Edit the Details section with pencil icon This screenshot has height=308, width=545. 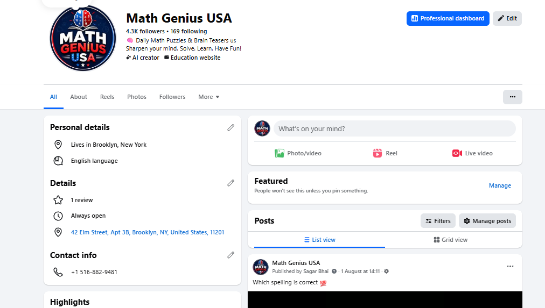pos(231,183)
